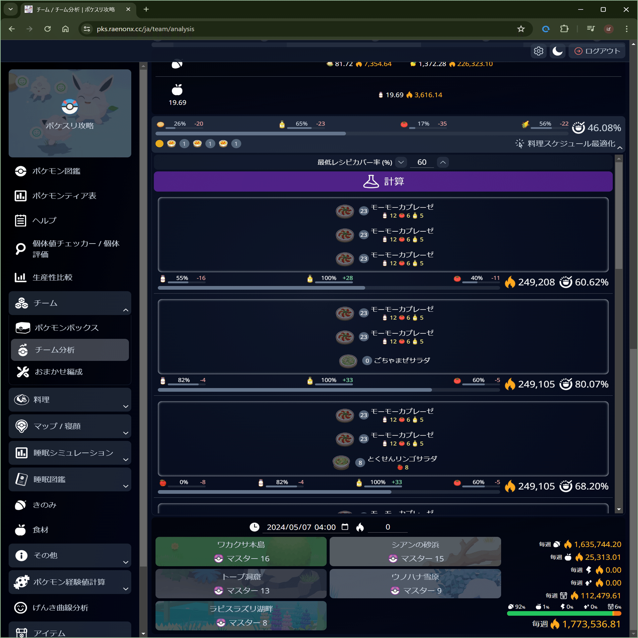638x638 pixels.
Task: Bookmark this page with star icon
Action: coord(521,29)
